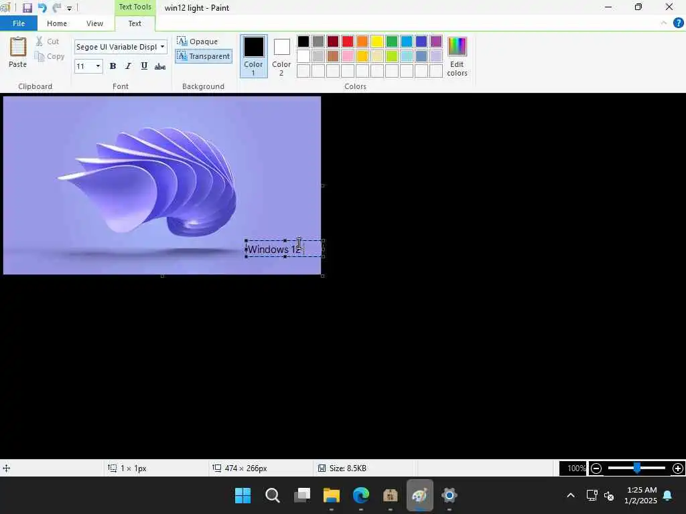
Task: Open Edit colors dialog
Action: [x=457, y=57]
